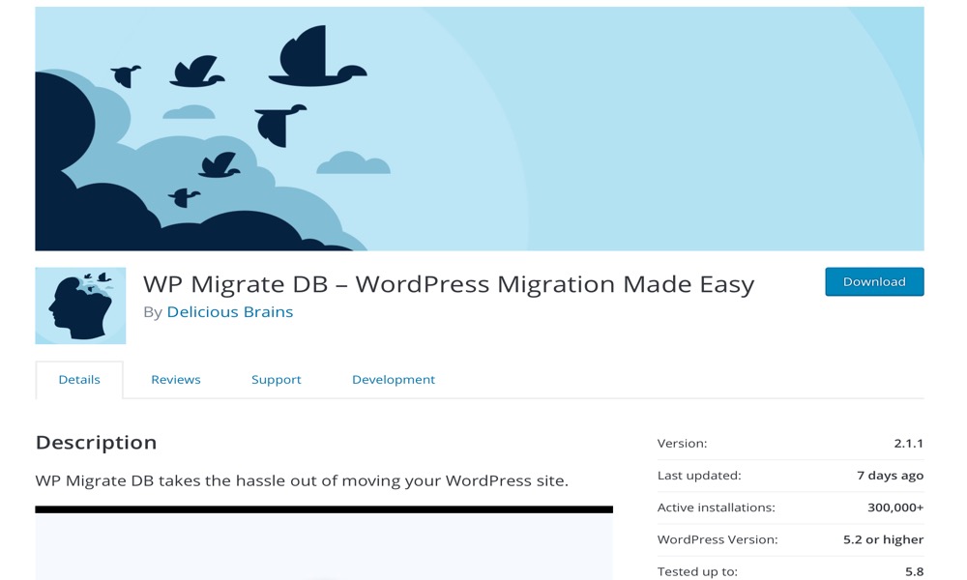Screen dimensions: 967x580
Task: Click the birds banner image
Action: pos(480,129)
